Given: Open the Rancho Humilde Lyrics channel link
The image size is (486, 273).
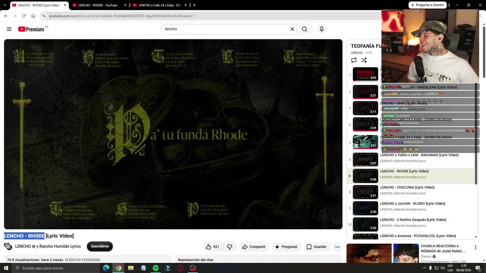Looking at the screenshot, I should [60, 246].
